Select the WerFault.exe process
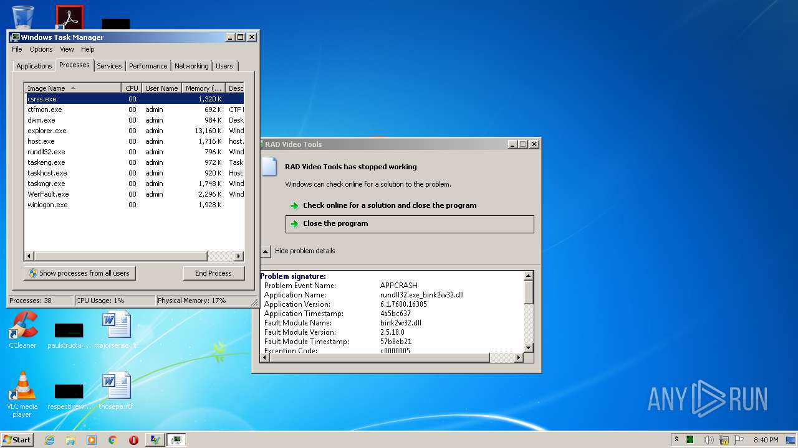This screenshot has height=448, width=798. click(134, 194)
